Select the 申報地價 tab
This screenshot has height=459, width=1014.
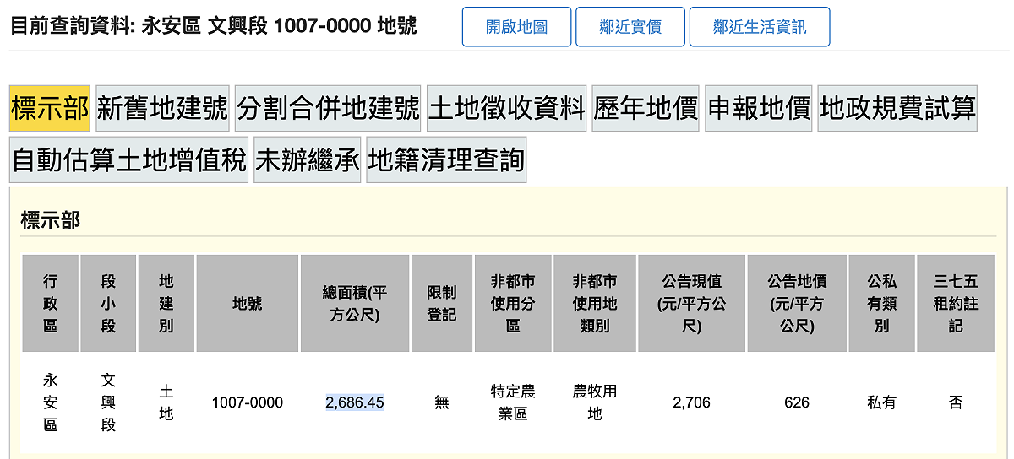pyautogui.click(x=759, y=108)
